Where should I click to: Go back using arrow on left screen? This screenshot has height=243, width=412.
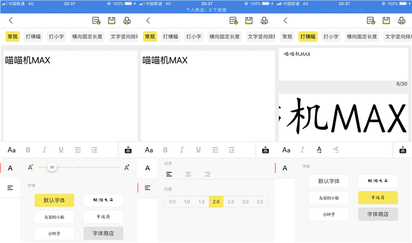pyautogui.click(x=11, y=21)
